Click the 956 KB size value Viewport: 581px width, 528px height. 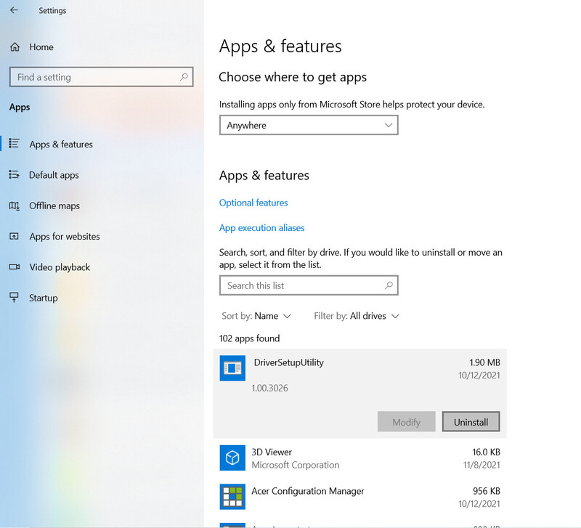(x=487, y=491)
